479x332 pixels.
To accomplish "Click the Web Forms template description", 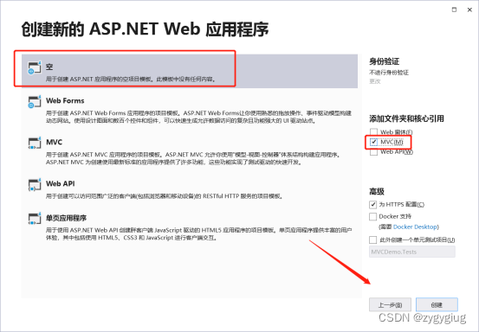I will [198, 117].
